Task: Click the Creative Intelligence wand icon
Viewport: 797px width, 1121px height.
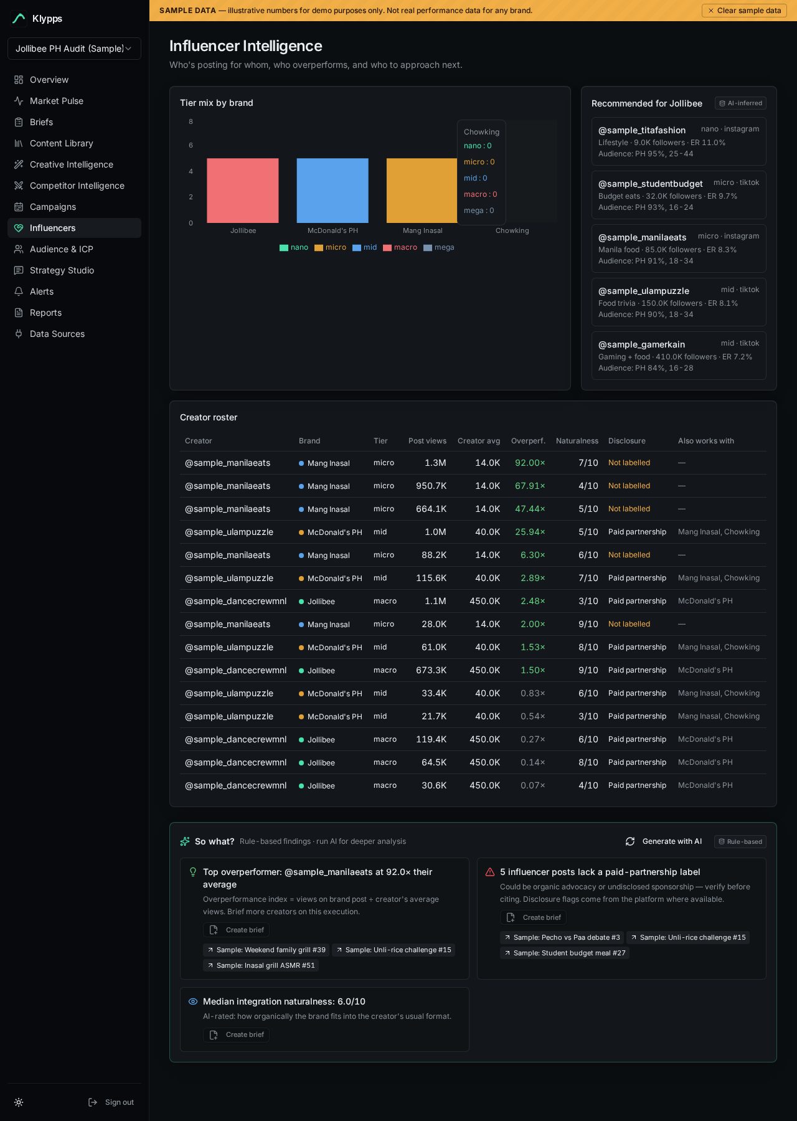Action: (x=19, y=164)
